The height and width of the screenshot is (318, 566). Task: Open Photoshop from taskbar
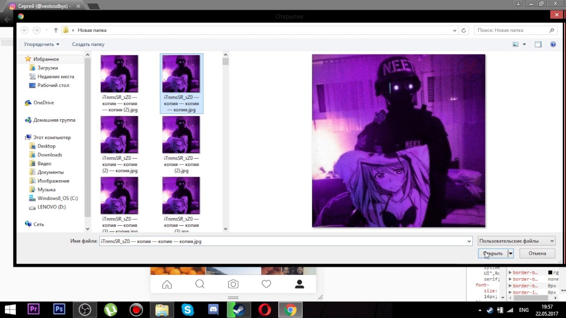pos(59,309)
